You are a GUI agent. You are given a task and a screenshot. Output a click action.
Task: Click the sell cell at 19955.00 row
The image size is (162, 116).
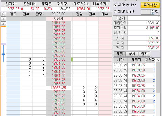(13, 59)
